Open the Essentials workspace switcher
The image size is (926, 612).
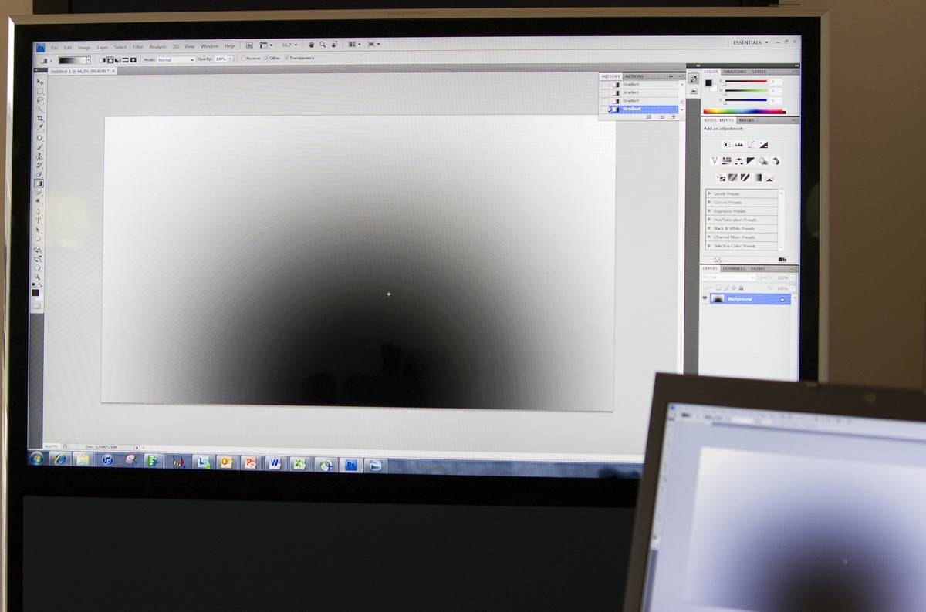click(x=749, y=42)
